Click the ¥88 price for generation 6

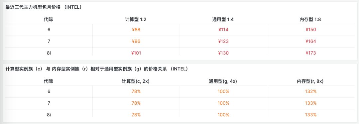pos(136,30)
